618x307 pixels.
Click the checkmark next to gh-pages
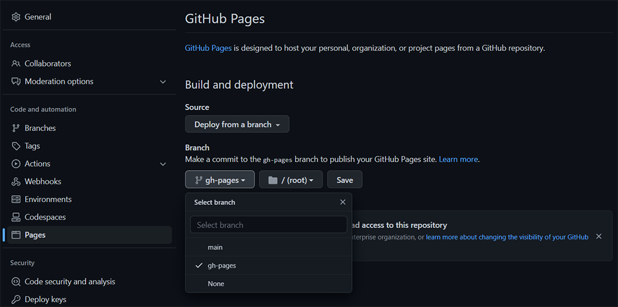(x=199, y=266)
